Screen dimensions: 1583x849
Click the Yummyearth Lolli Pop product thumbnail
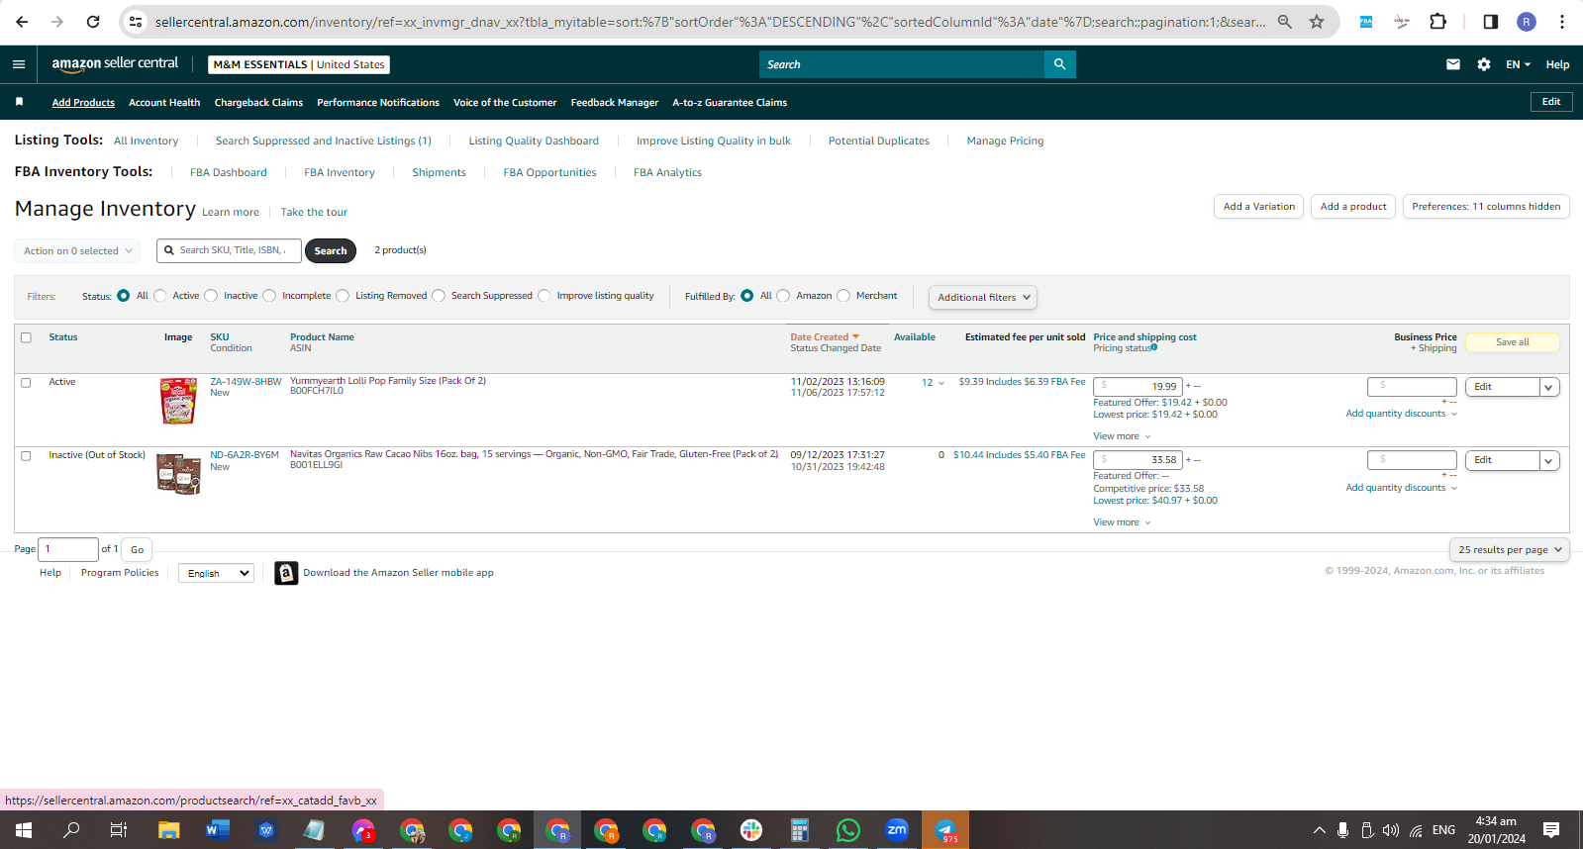coord(178,401)
